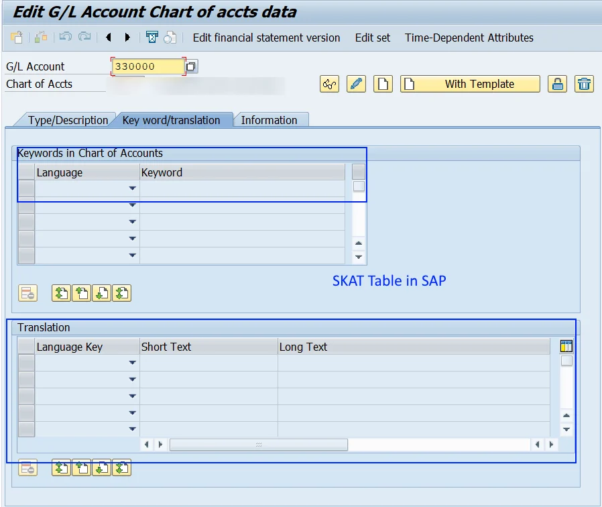
Task: Click the Undo arrow icon in the toolbar
Action: pyautogui.click(x=65, y=37)
